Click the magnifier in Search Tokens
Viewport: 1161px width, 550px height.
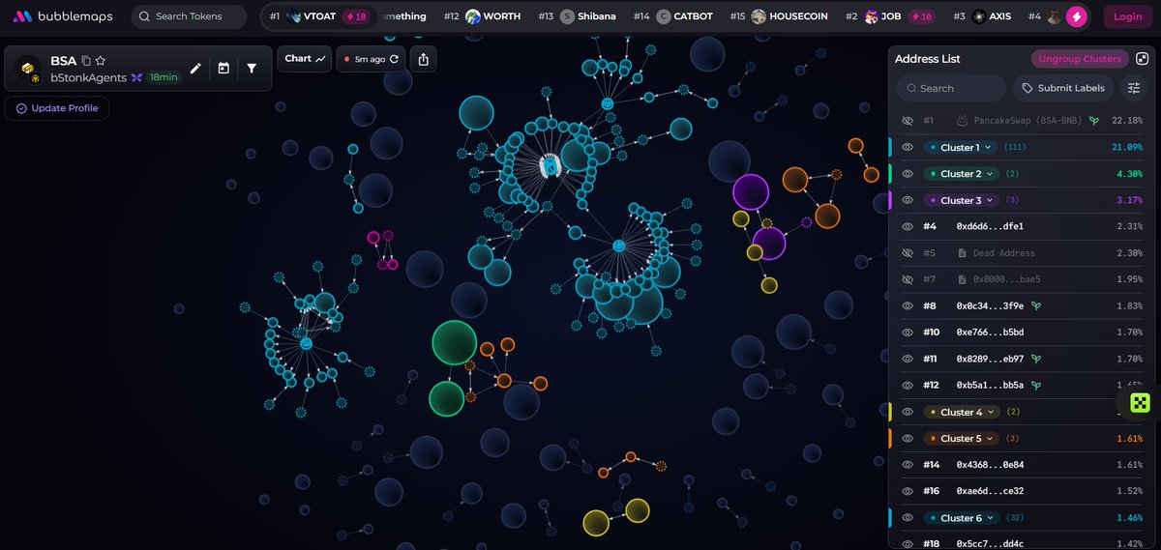click(x=144, y=16)
